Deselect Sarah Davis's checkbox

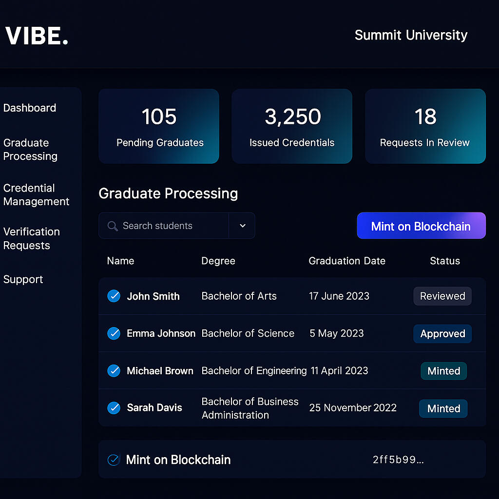[x=114, y=408]
